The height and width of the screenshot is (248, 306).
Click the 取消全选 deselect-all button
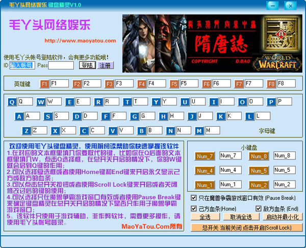pyautogui.click(x=241, y=217)
